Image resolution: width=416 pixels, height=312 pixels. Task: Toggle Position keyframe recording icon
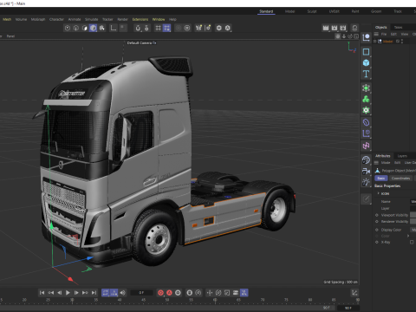point(210,293)
